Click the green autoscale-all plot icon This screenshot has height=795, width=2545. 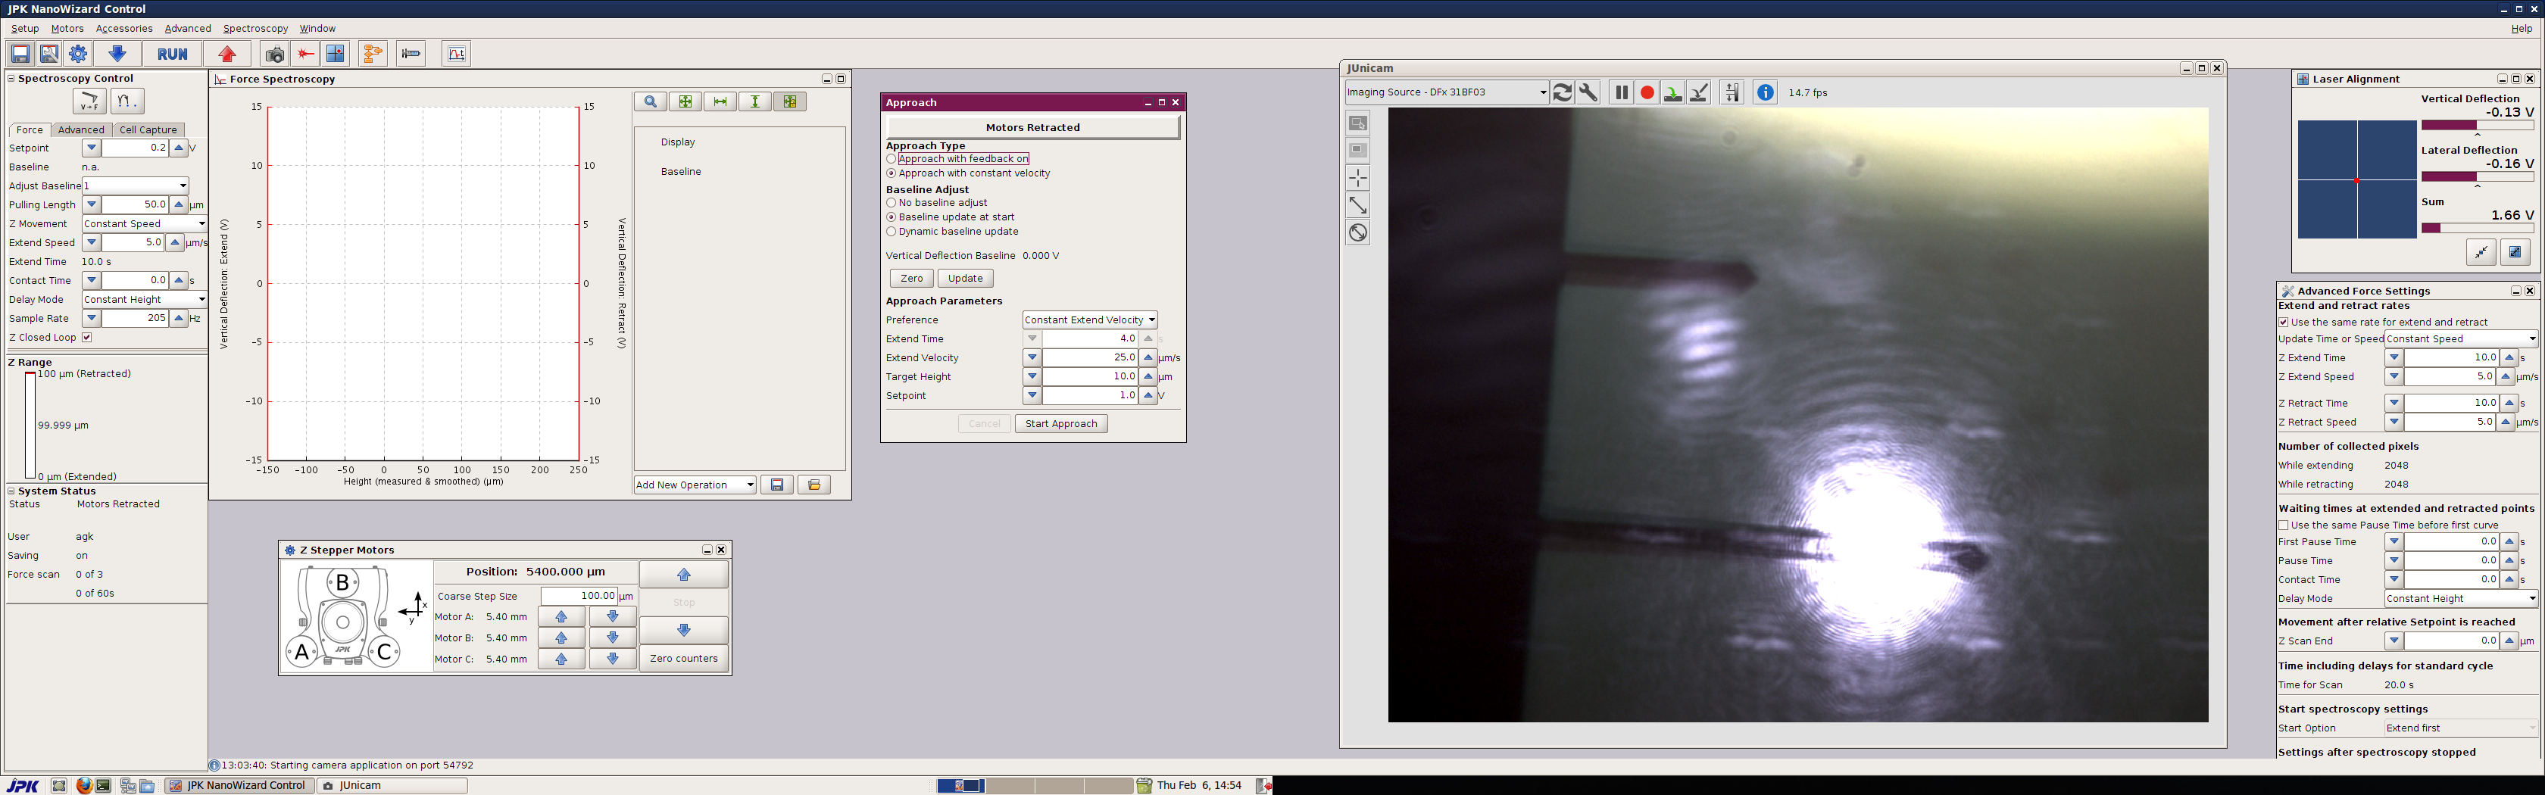pyautogui.click(x=685, y=101)
